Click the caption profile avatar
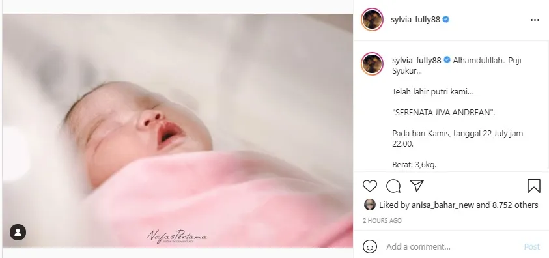 click(372, 64)
